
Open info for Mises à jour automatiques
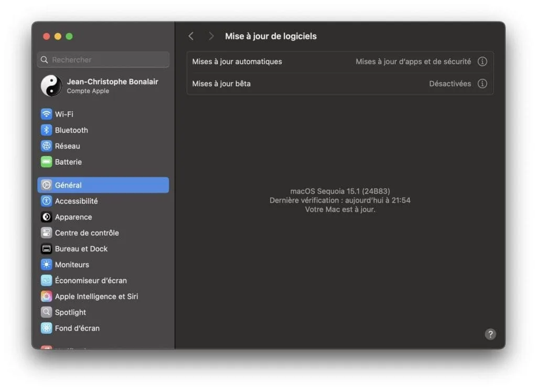click(482, 61)
